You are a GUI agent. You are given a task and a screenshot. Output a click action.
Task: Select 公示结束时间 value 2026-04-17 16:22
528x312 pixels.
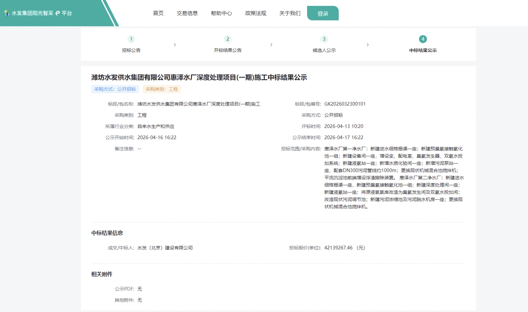344,138
